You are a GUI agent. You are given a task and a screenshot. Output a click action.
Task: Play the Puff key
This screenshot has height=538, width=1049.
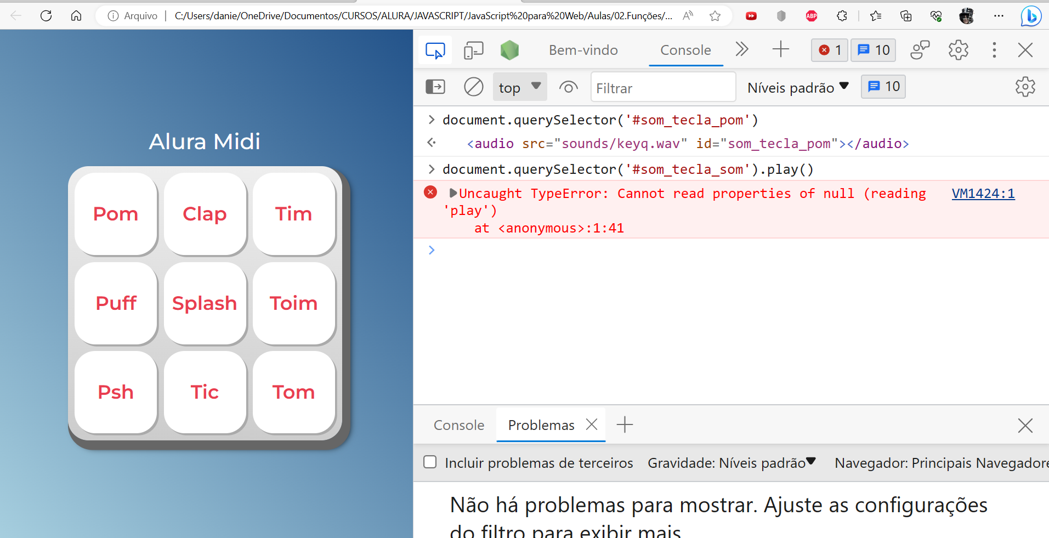116,303
